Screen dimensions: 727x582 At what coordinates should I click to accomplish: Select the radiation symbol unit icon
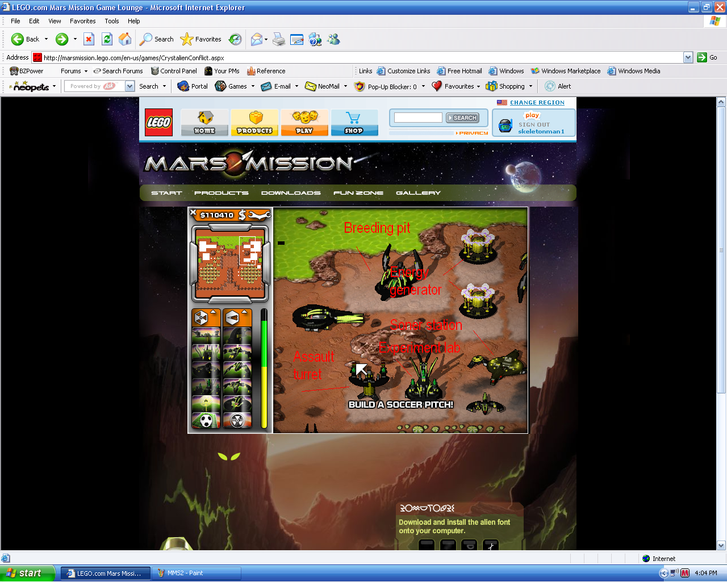point(237,421)
